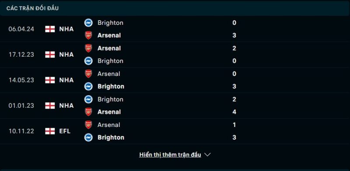This screenshot has height=171, width=350.
Task: Expand list with chevron after Hiển thị thêm
Action: (207, 154)
